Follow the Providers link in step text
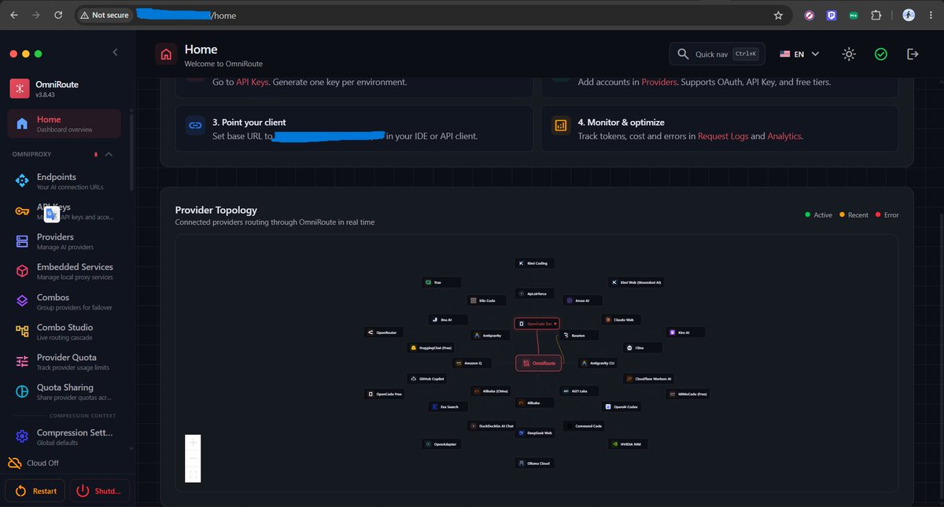Viewport: 944px width, 507px height. point(659,82)
